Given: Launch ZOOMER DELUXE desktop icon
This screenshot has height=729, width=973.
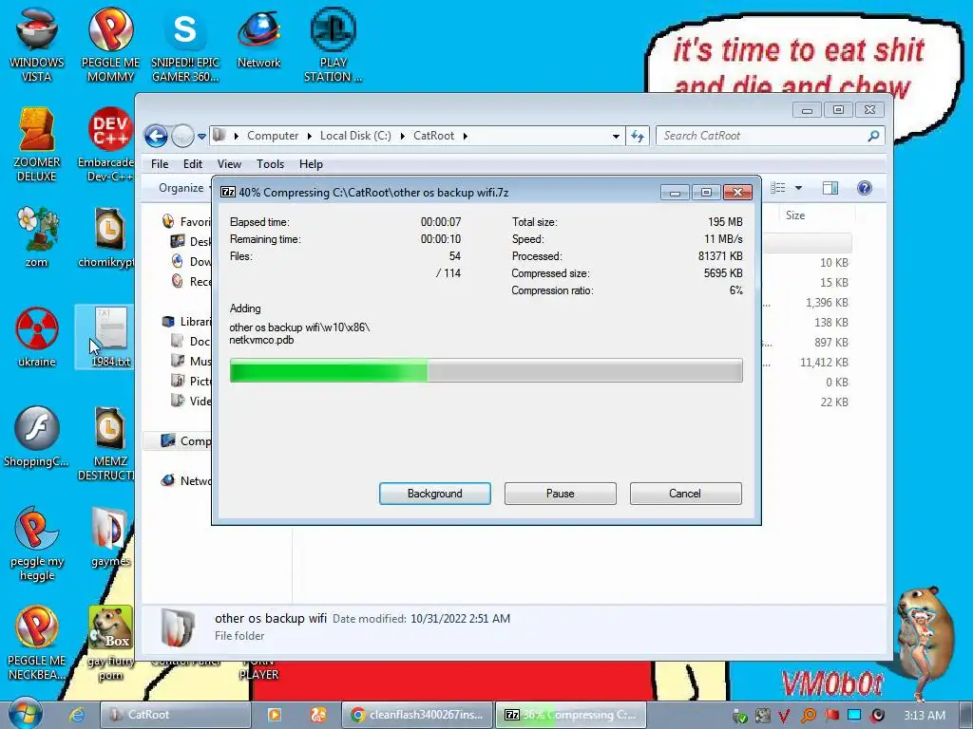Looking at the screenshot, I should (37, 144).
